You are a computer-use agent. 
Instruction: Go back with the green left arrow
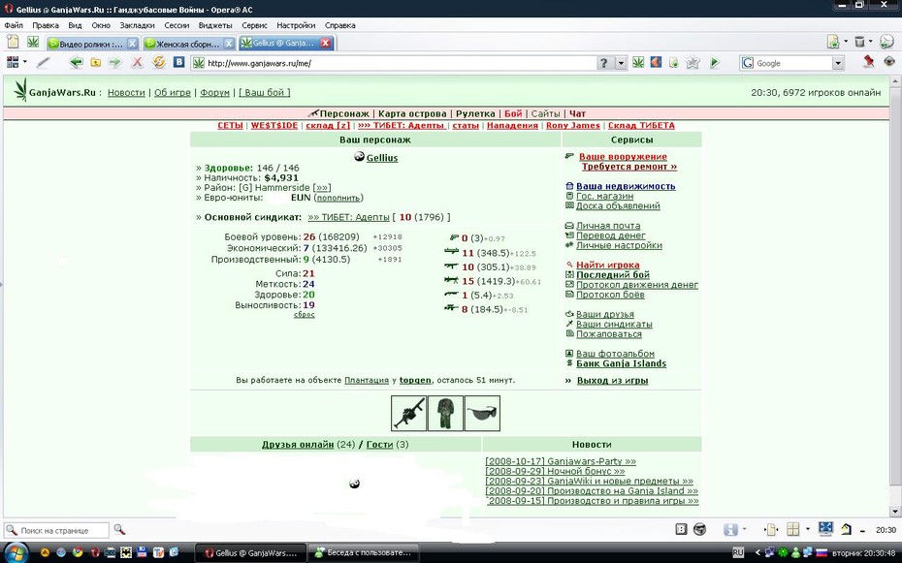[x=76, y=63]
